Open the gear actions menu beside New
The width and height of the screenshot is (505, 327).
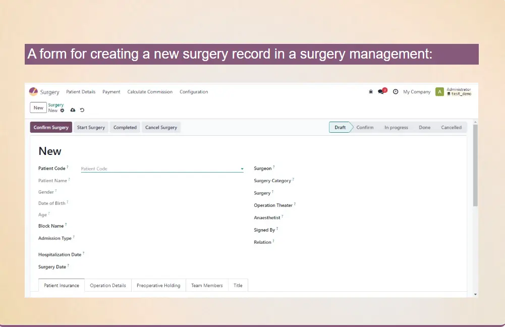coord(63,110)
